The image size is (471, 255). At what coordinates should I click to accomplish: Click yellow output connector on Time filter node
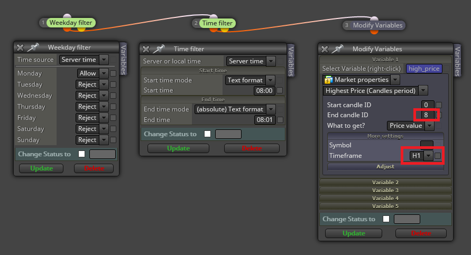pyautogui.click(x=225, y=30)
